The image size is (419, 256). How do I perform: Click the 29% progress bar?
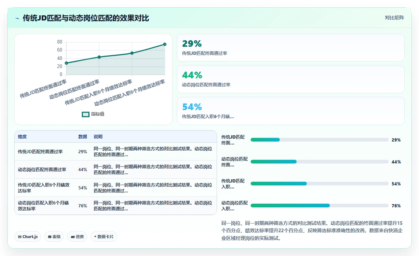(319, 140)
